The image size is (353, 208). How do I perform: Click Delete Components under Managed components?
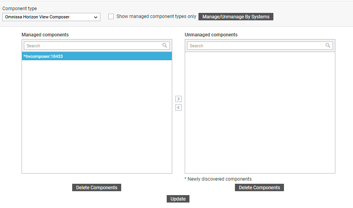[96, 188]
